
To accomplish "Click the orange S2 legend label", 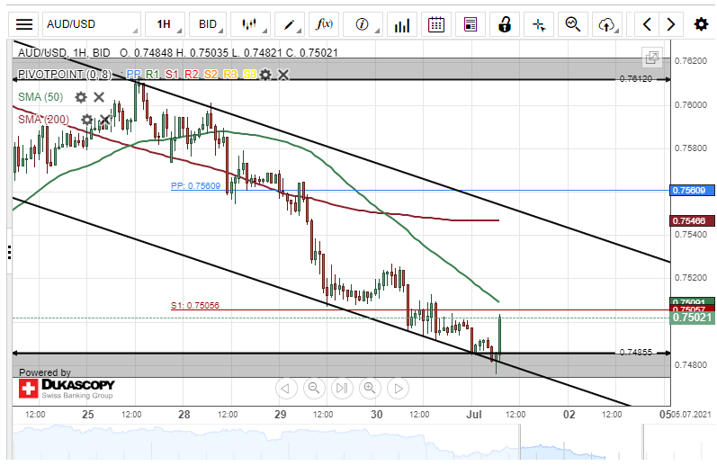I will coord(211,75).
